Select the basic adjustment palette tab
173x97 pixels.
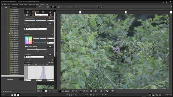click(27, 15)
